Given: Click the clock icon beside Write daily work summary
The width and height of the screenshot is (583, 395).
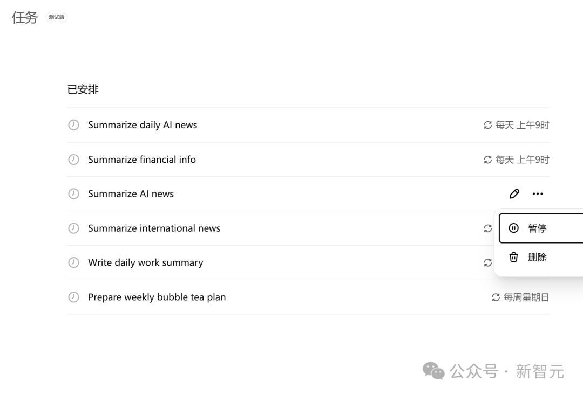Looking at the screenshot, I should pyautogui.click(x=73, y=262).
